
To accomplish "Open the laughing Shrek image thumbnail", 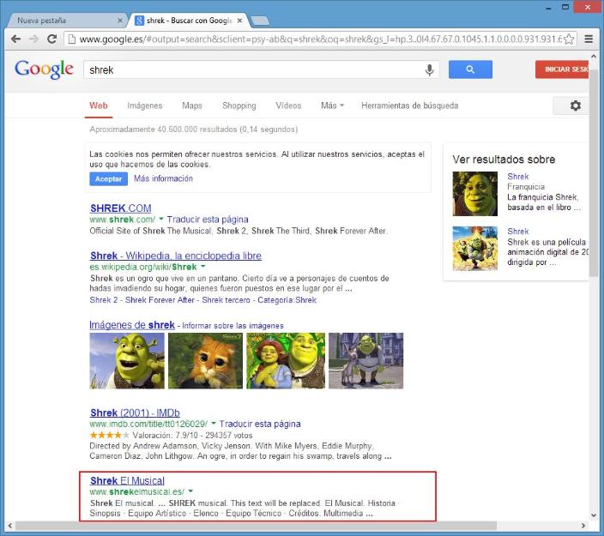I will tap(127, 361).
